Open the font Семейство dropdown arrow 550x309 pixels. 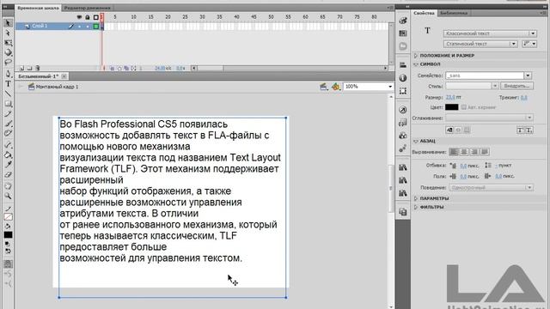pyautogui.click(x=528, y=76)
